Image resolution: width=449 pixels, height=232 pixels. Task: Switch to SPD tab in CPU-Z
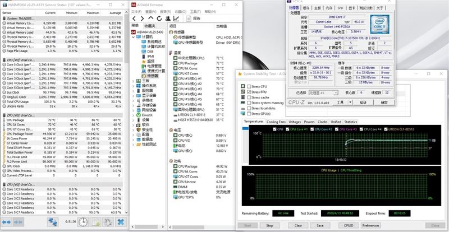[340, 8]
